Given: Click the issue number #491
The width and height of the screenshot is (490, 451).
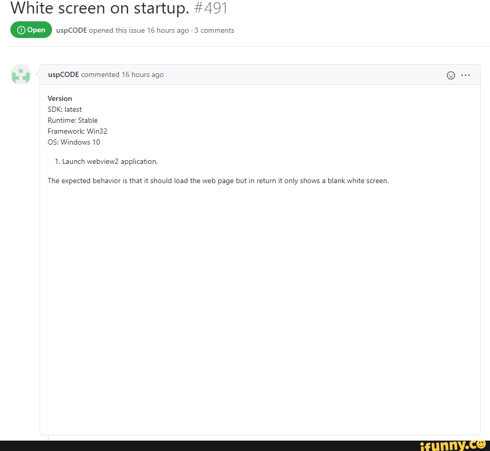Looking at the screenshot, I should (x=211, y=8).
